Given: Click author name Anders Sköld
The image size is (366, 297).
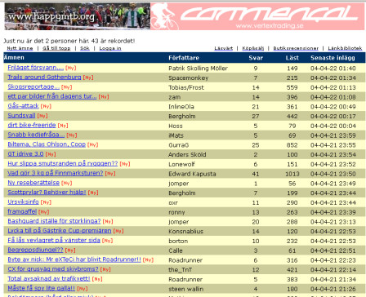Looking at the screenshot, I should pos(187,154).
